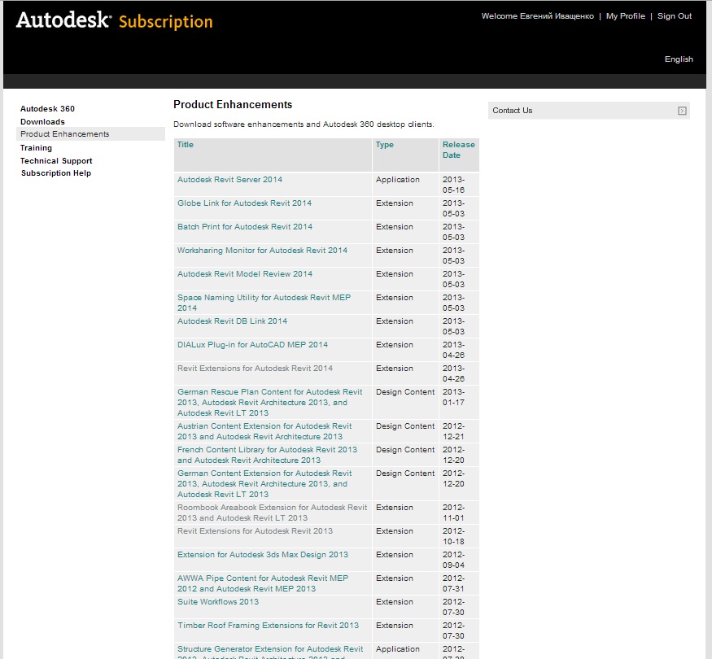
Task: Select Product Enhancements sidebar item
Action: 90,134
